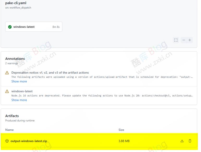Open the windows-latest annotation title
The width and height of the screenshot is (201, 152).
(22, 91)
